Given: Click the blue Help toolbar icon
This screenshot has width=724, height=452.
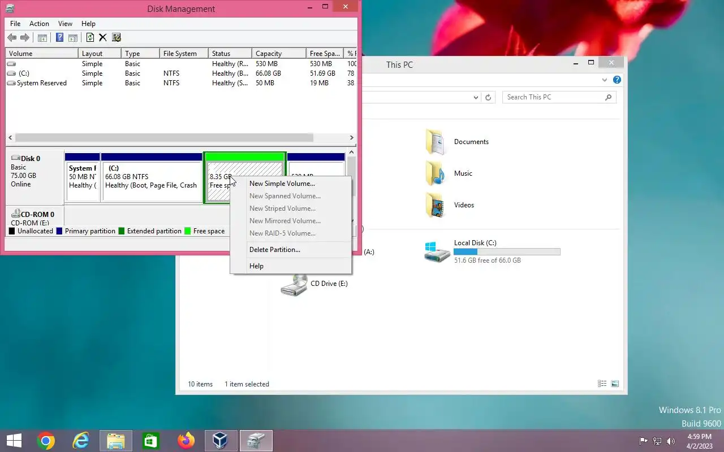Looking at the screenshot, I should (x=59, y=38).
